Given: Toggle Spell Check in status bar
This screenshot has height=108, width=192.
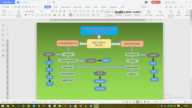Looking at the screenshot, I should (x=75, y=102).
